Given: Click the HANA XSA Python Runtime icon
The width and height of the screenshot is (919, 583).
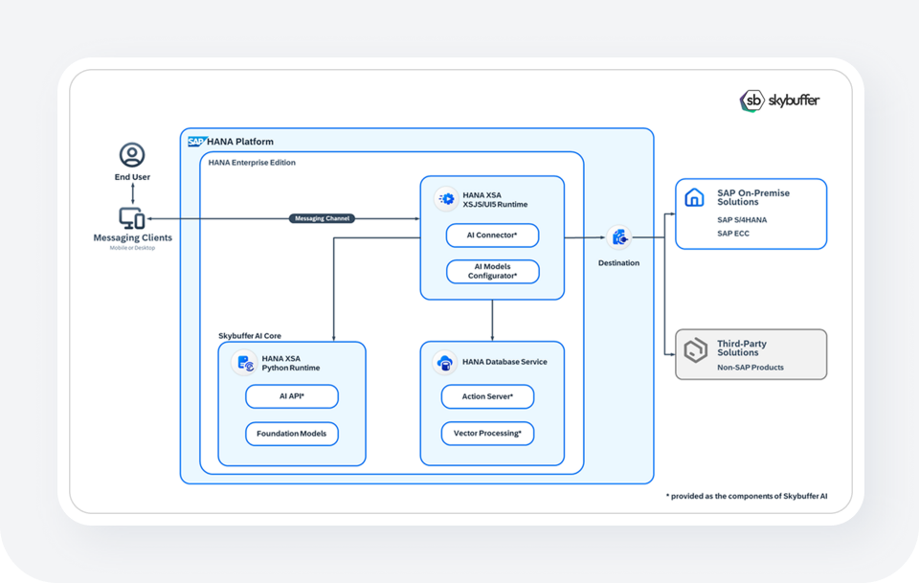Looking at the screenshot, I should [x=244, y=363].
